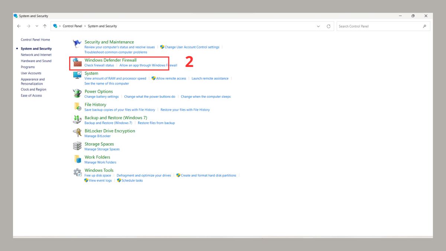446x251 pixels.
Task: Click the File History folder icon
Action: pos(77,107)
